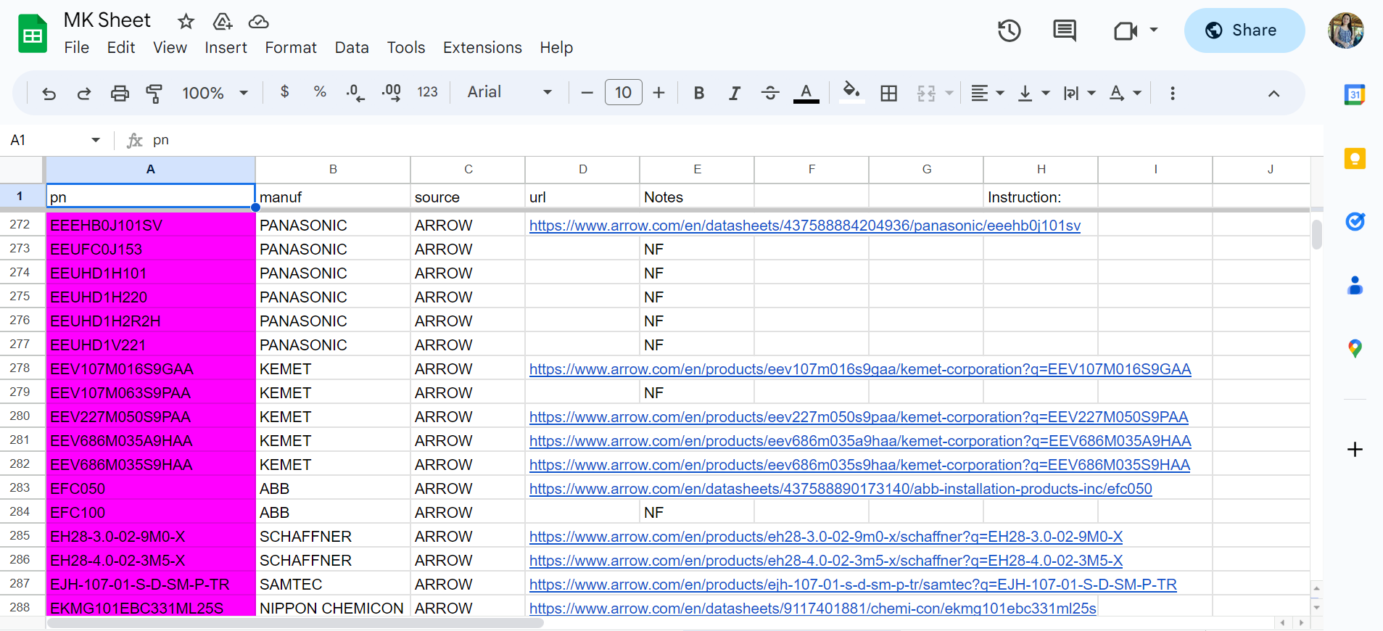Viewport: 1383px width, 631px height.
Task: Decrease font size with minus button
Action: tap(587, 93)
